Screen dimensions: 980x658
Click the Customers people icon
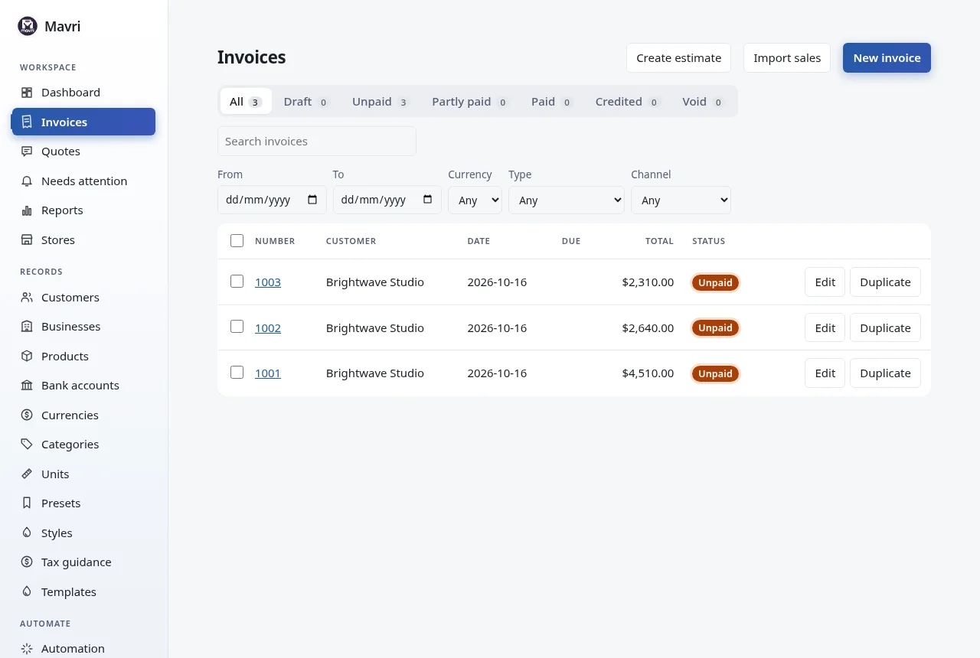pos(27,298)
